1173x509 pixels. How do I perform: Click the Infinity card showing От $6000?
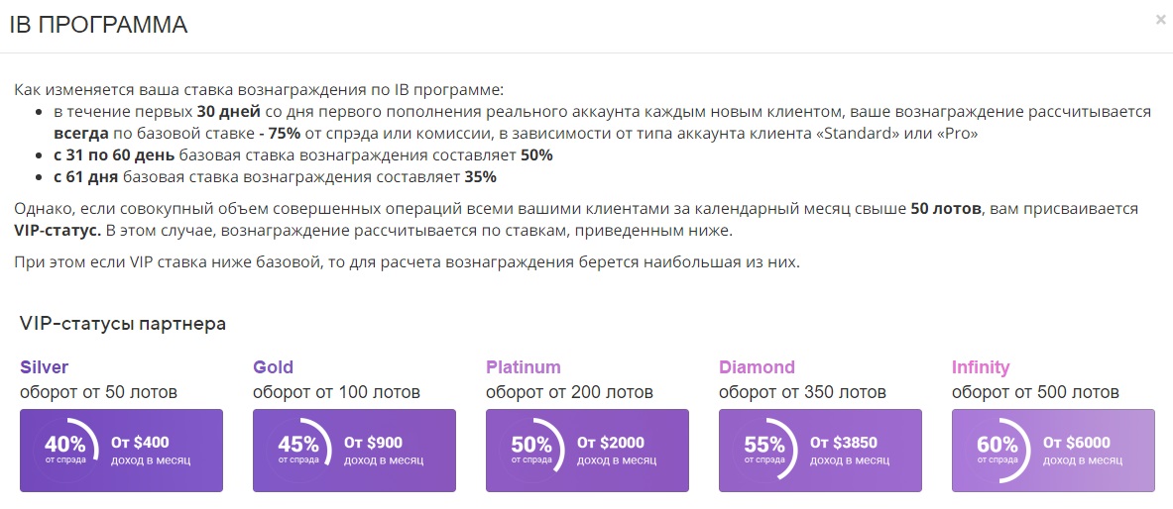[x=1081, y=451]
